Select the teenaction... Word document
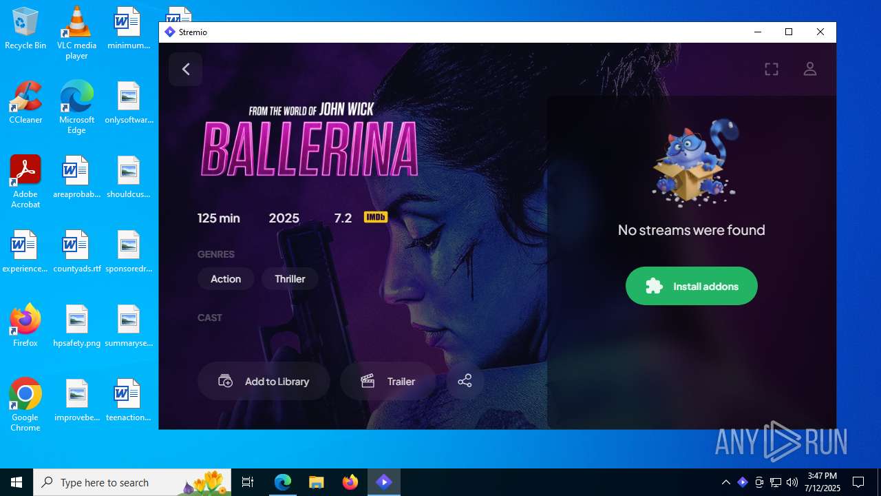881x496 pixels. (x=129, y=400)
